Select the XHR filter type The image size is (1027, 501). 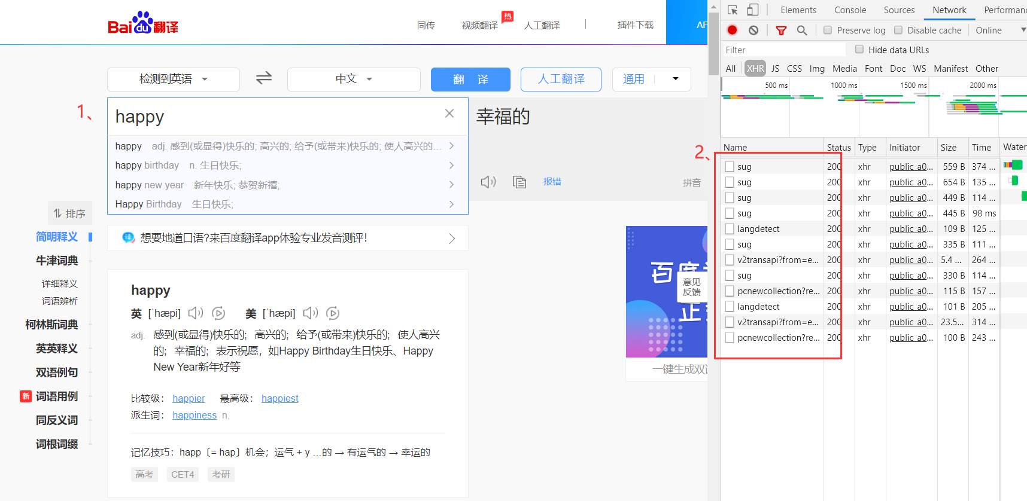click(x=755, y=68)
